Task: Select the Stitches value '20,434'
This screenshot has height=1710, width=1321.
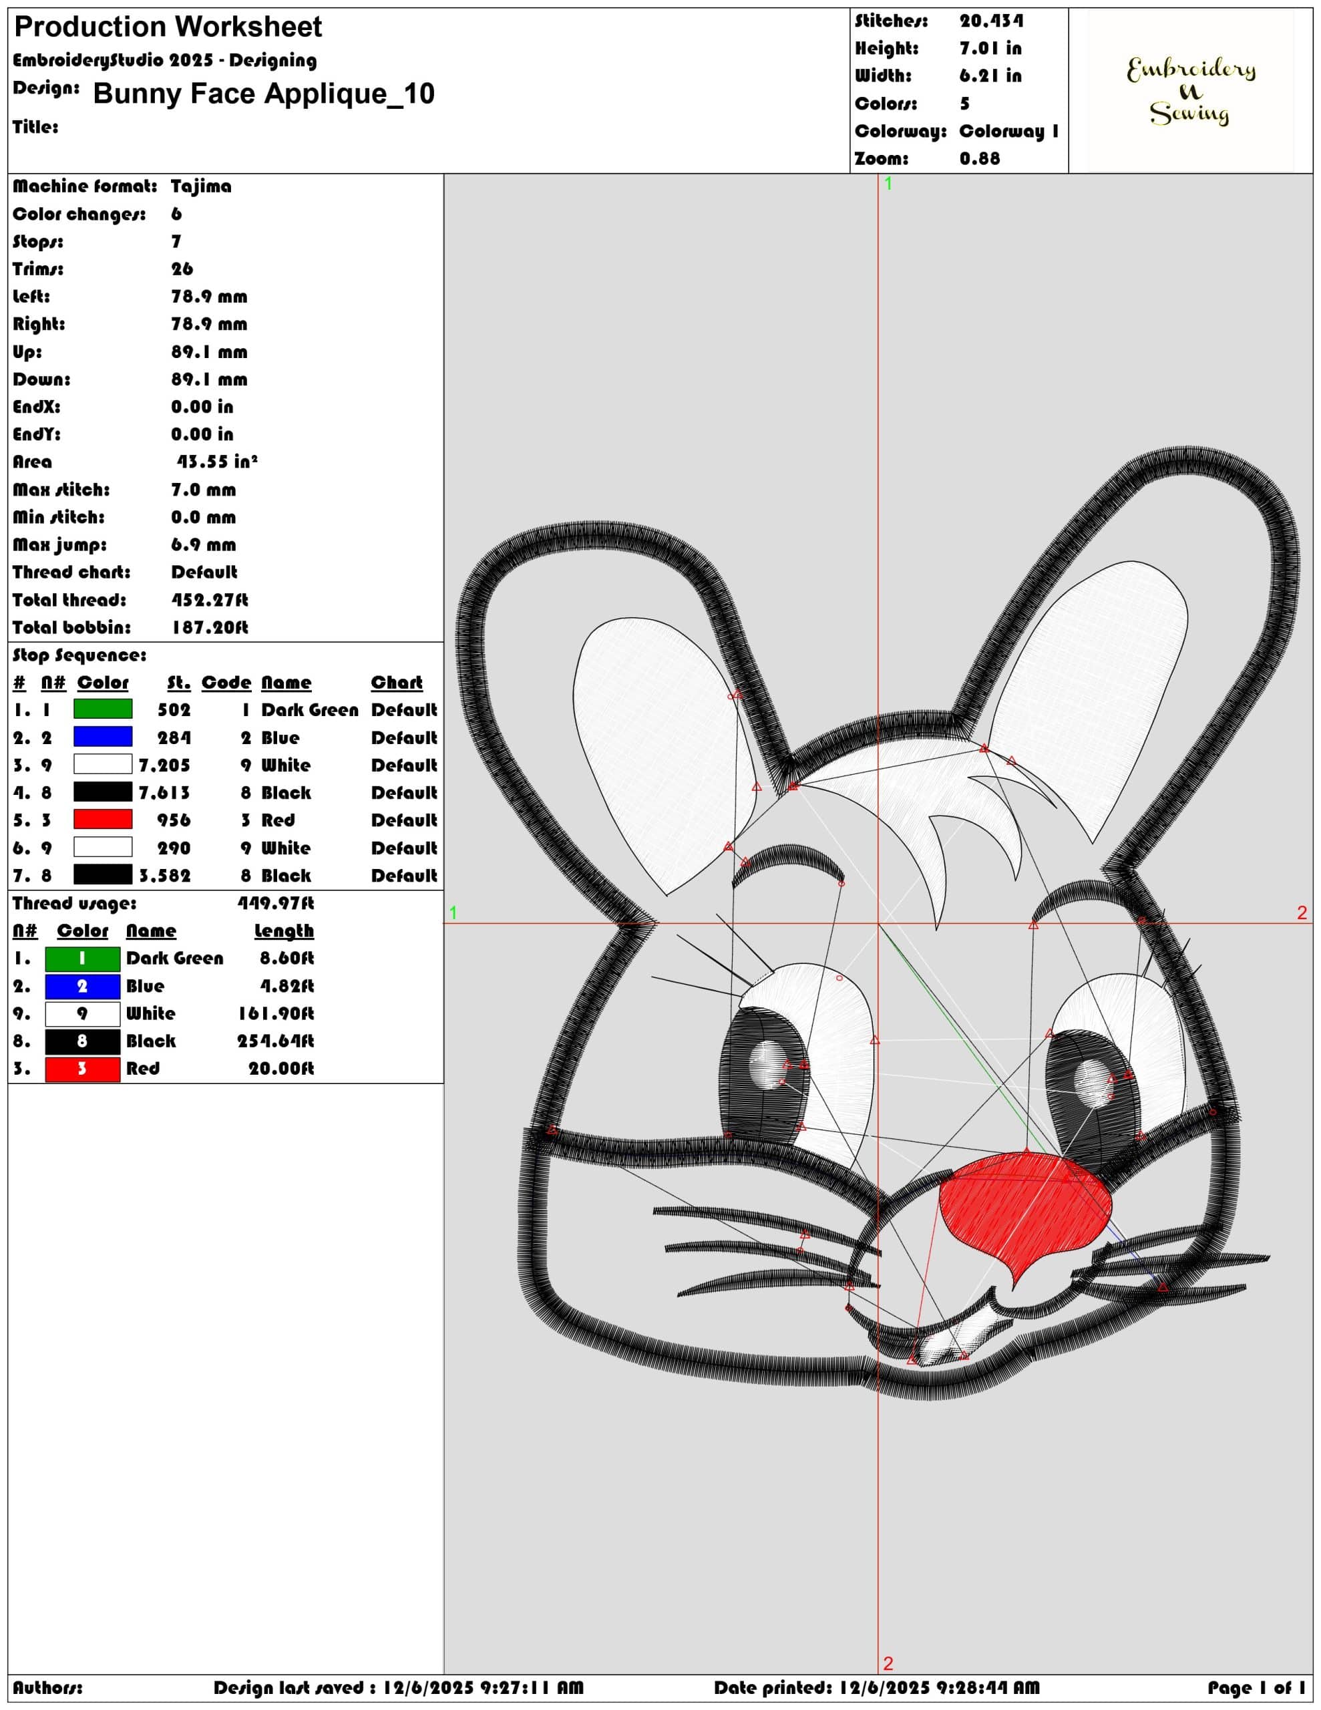Action: point(991,21)
